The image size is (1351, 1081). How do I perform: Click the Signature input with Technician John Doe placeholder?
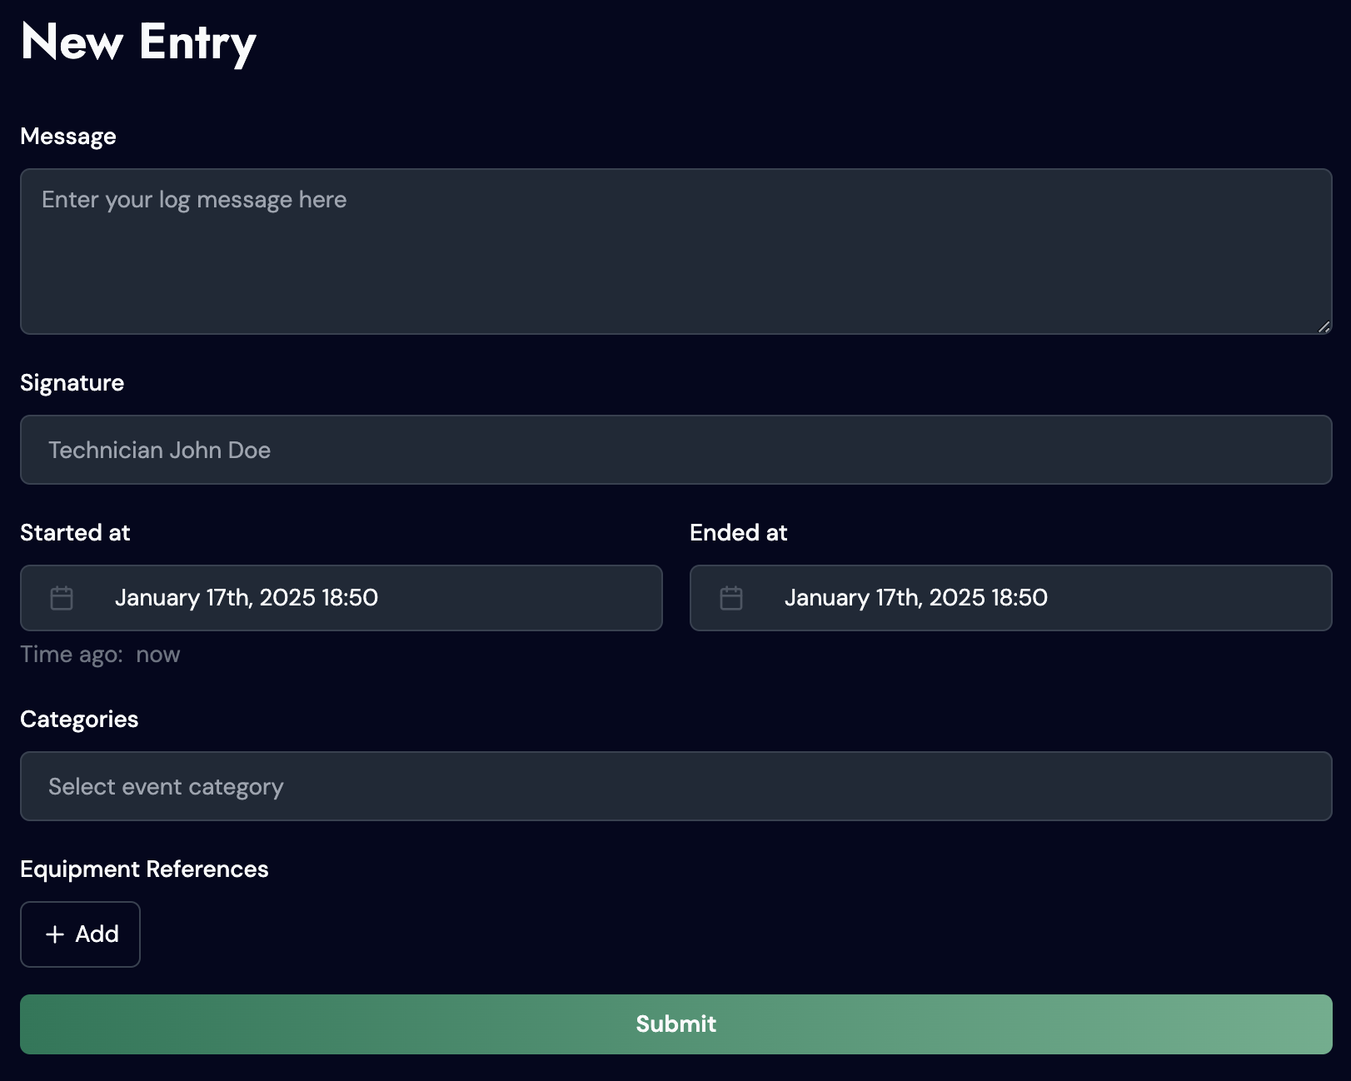pyautogui.click(x=676, y=450)
